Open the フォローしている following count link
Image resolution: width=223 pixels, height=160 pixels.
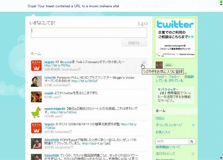(161, 79)
